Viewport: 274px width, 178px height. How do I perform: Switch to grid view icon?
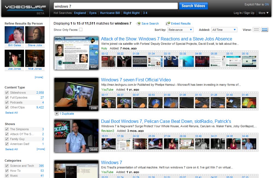click(x=264, y=30)
